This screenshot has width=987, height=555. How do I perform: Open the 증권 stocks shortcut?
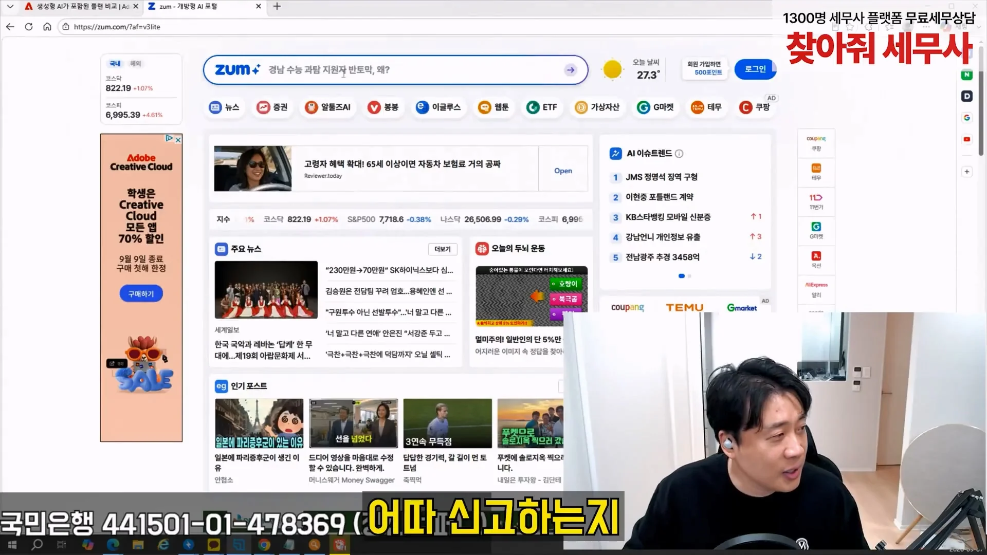(272, 107)
